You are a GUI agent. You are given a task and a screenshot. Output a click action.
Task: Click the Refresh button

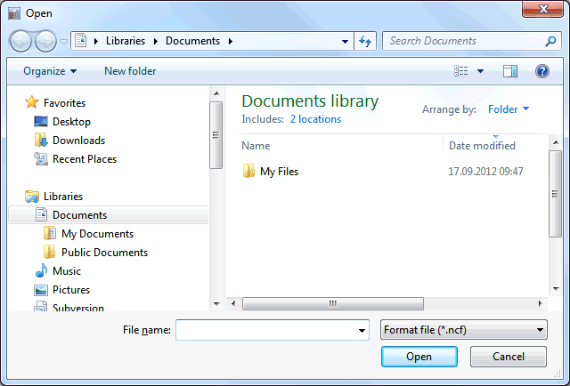(365, 41)
